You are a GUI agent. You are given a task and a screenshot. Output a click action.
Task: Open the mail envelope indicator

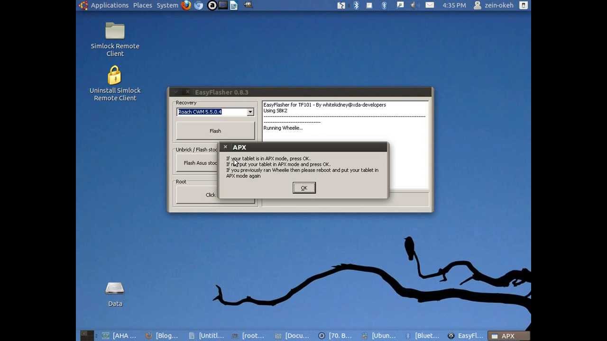click(430, 5)
